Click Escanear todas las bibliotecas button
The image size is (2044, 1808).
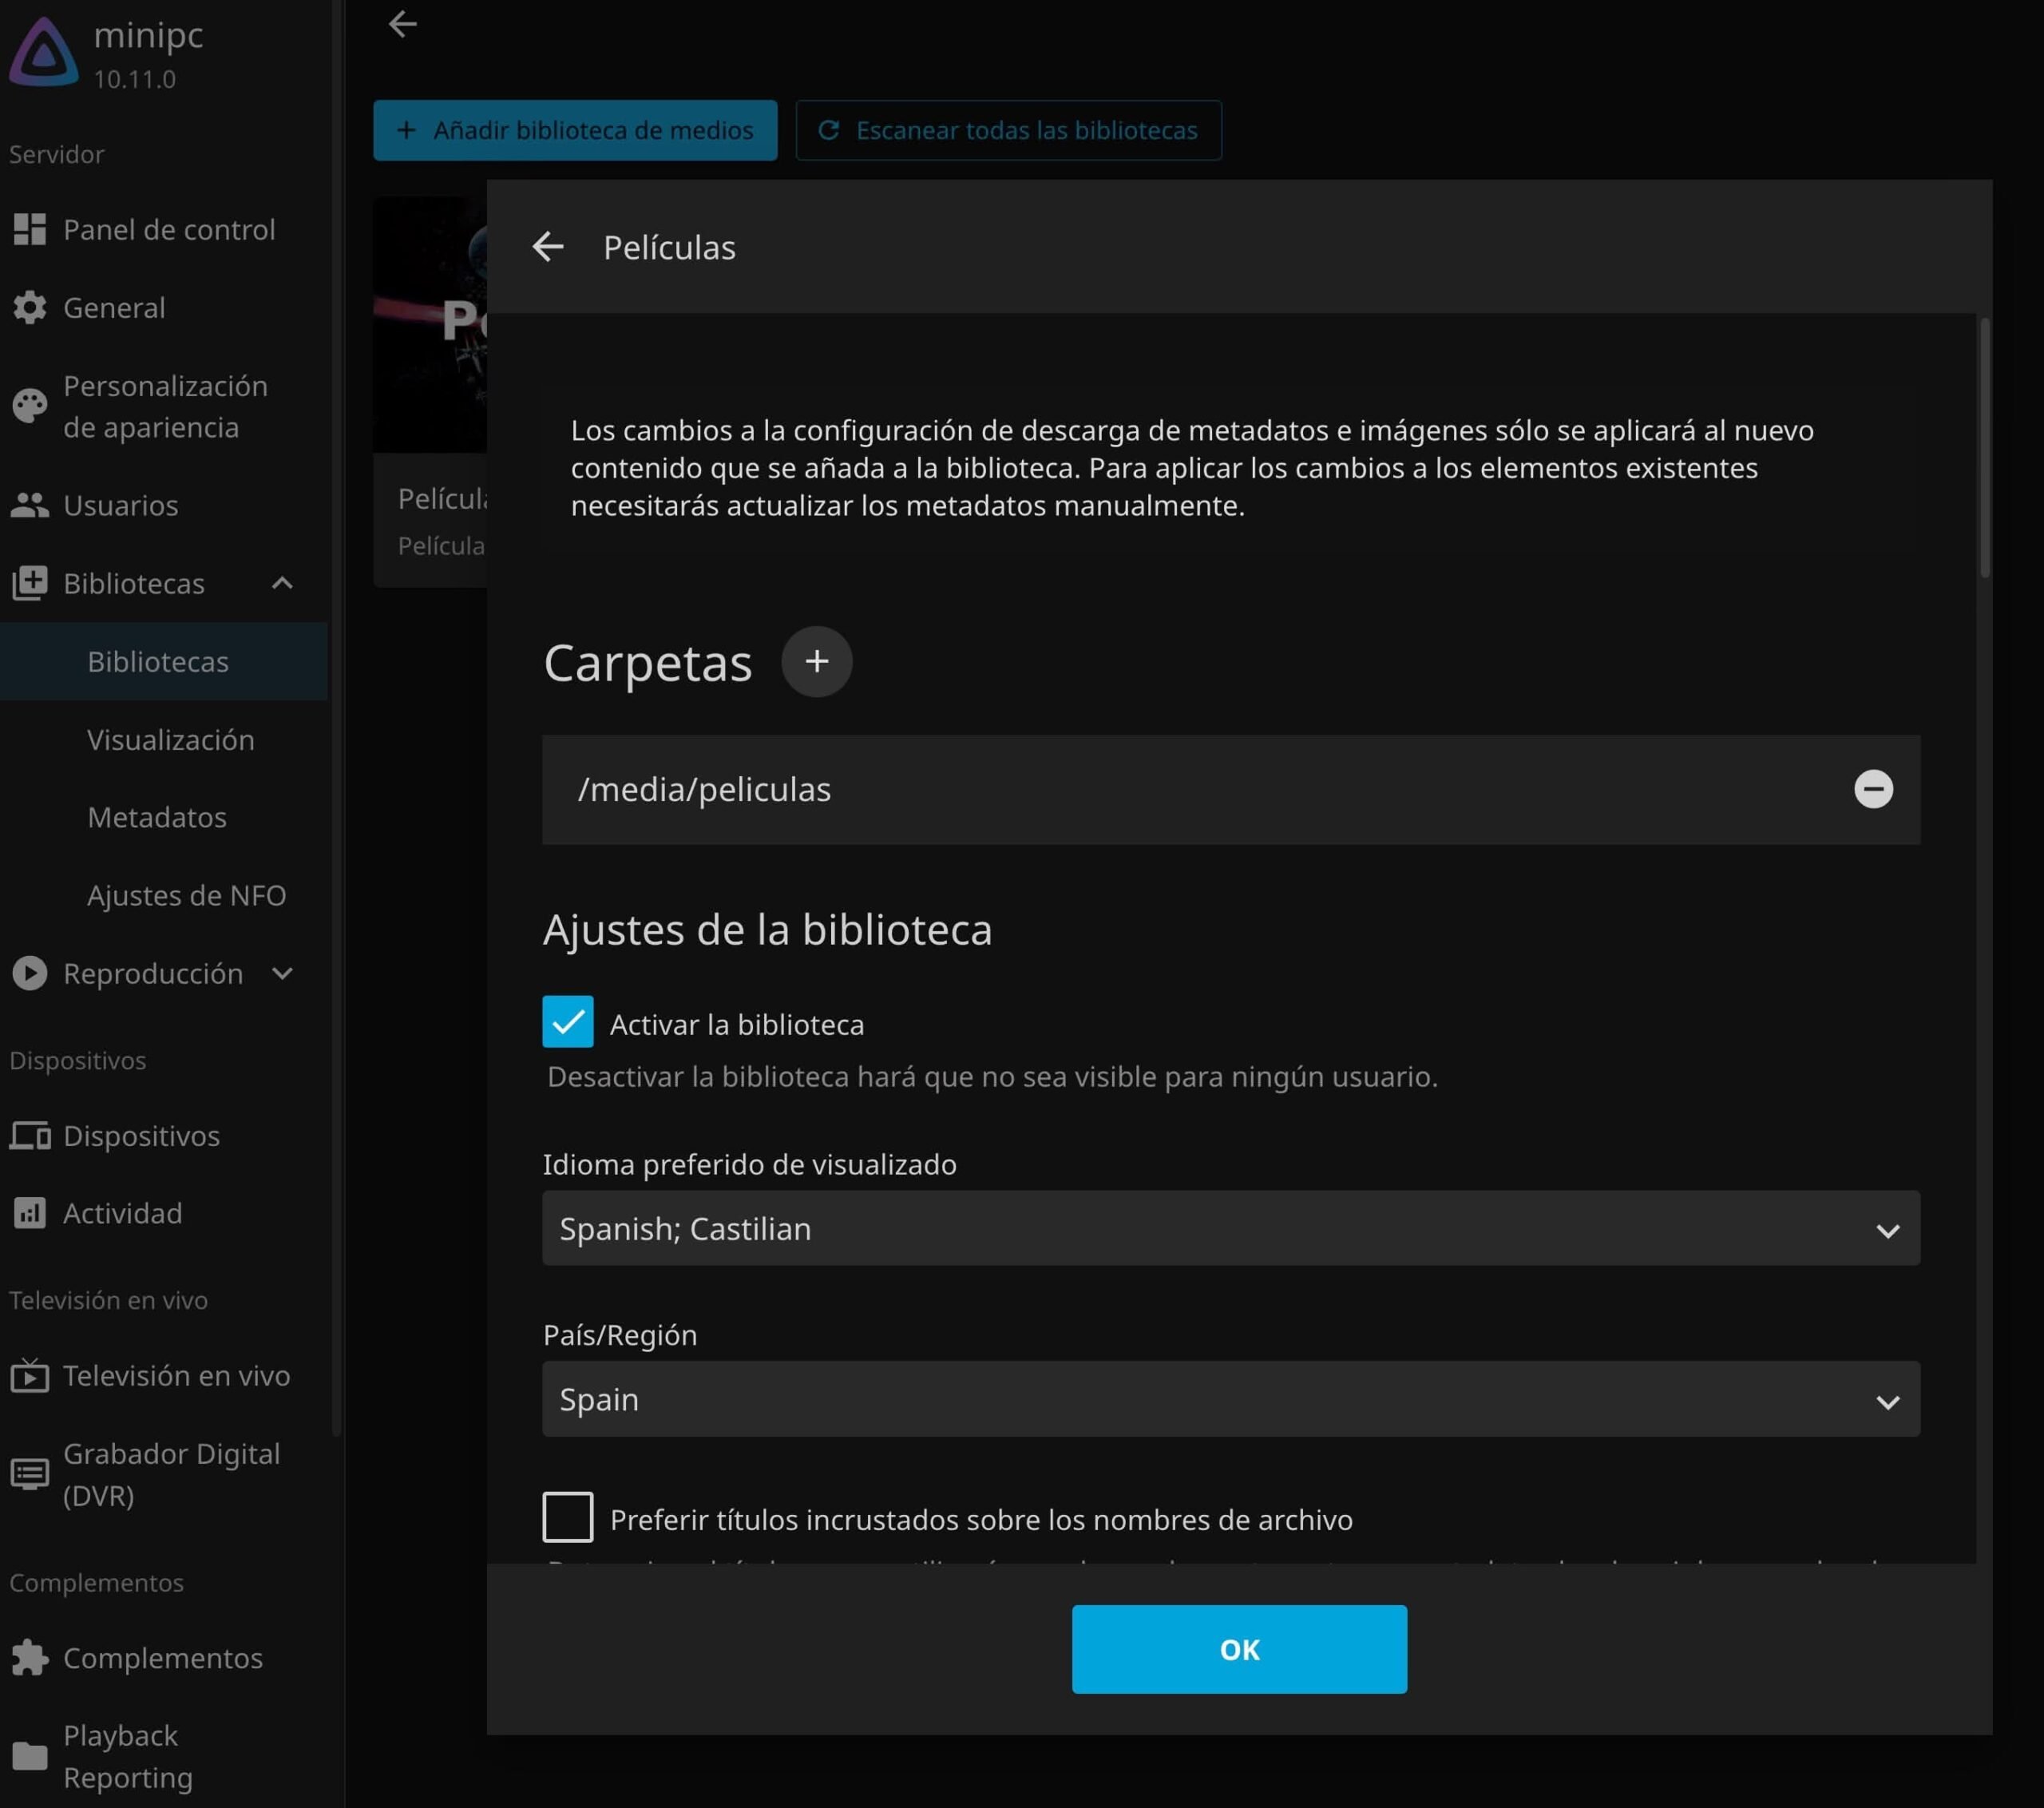[1008, 130]
